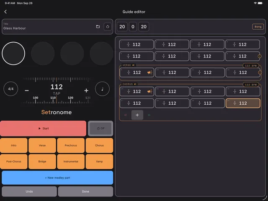Select measure 19 in Chorus second row
The image size is (268, 201).
point(208,103)
